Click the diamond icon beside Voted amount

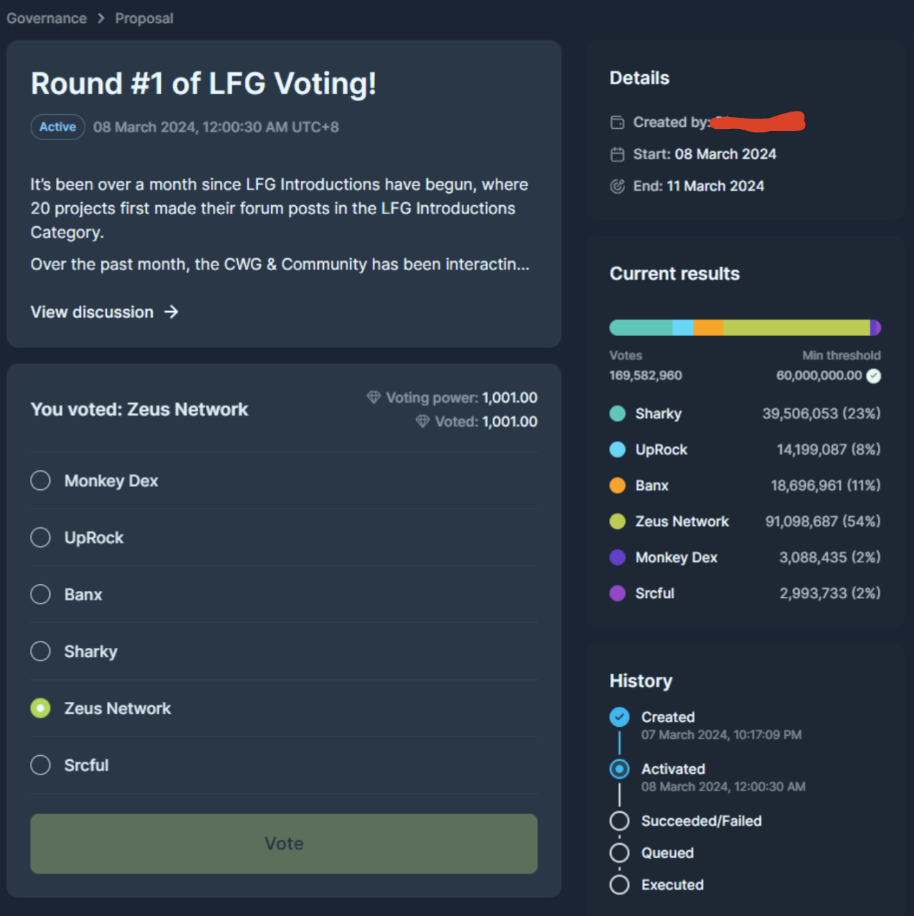(422, 421)
